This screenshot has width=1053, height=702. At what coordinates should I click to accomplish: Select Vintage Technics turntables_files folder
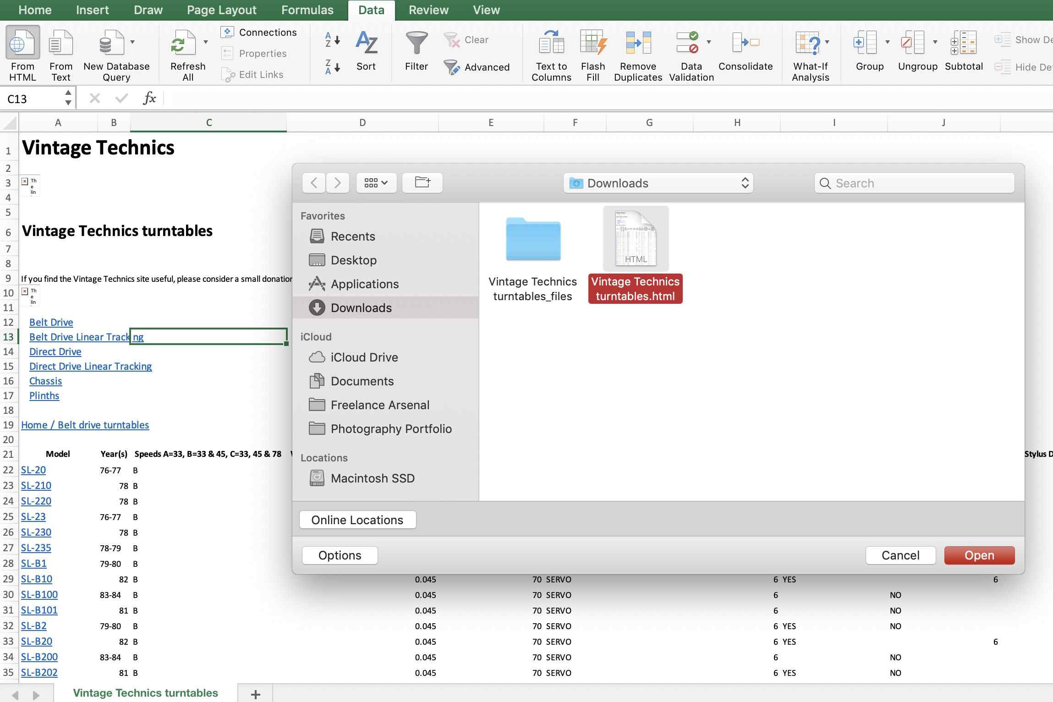[532, 259]
